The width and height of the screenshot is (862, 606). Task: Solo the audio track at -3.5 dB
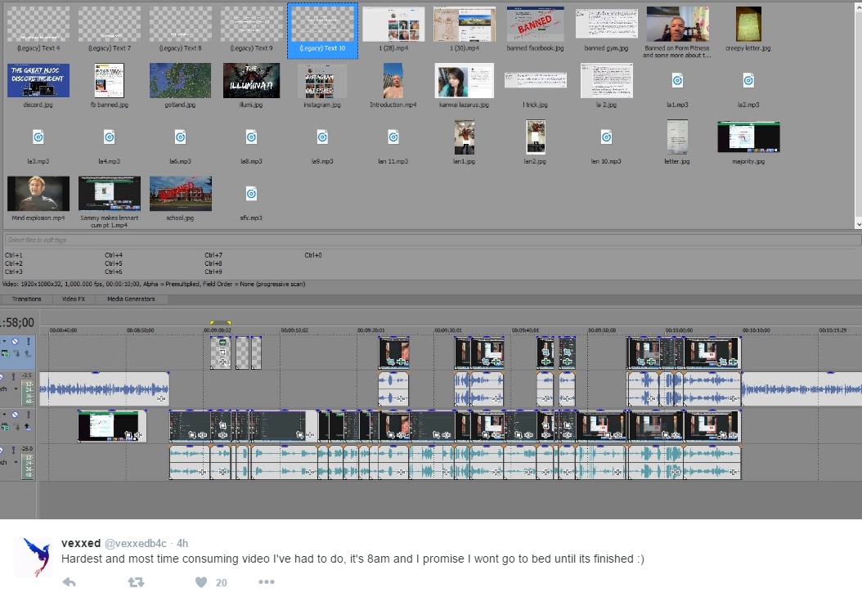pyautogui.click(x=13, y=377)
